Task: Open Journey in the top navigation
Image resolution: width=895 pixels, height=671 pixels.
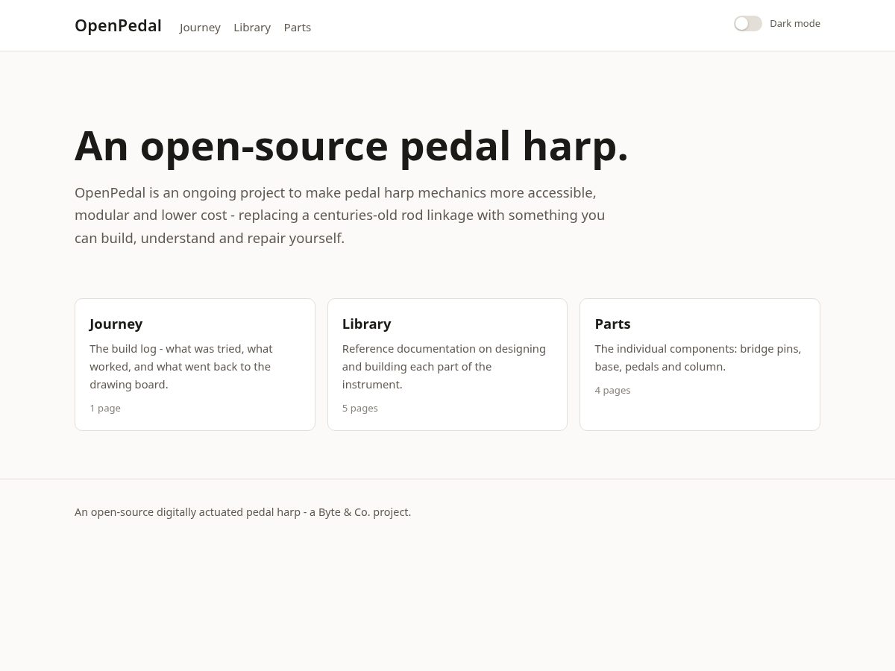Action: [x=200, y=28]
